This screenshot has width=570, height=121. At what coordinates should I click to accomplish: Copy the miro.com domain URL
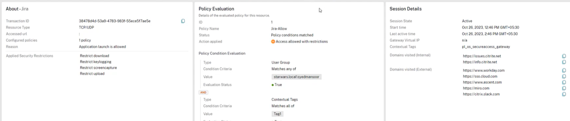564,88
